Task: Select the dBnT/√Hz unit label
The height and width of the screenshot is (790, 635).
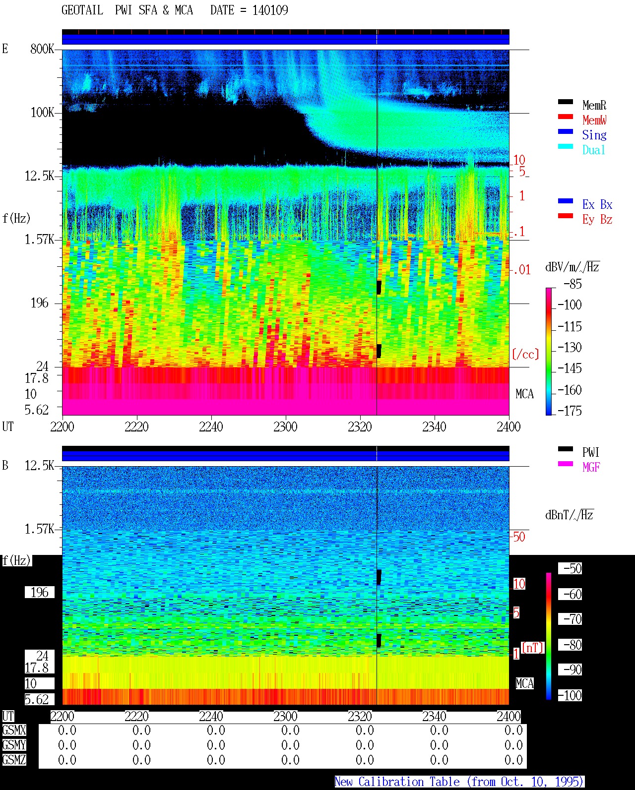Action: tap(570, 515)
